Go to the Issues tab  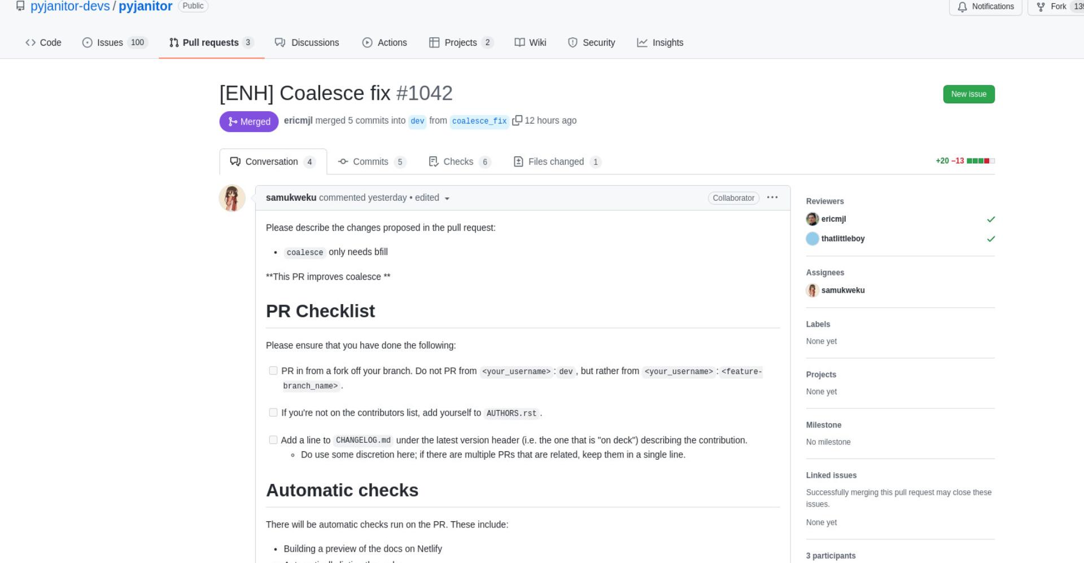coord(115,42)
